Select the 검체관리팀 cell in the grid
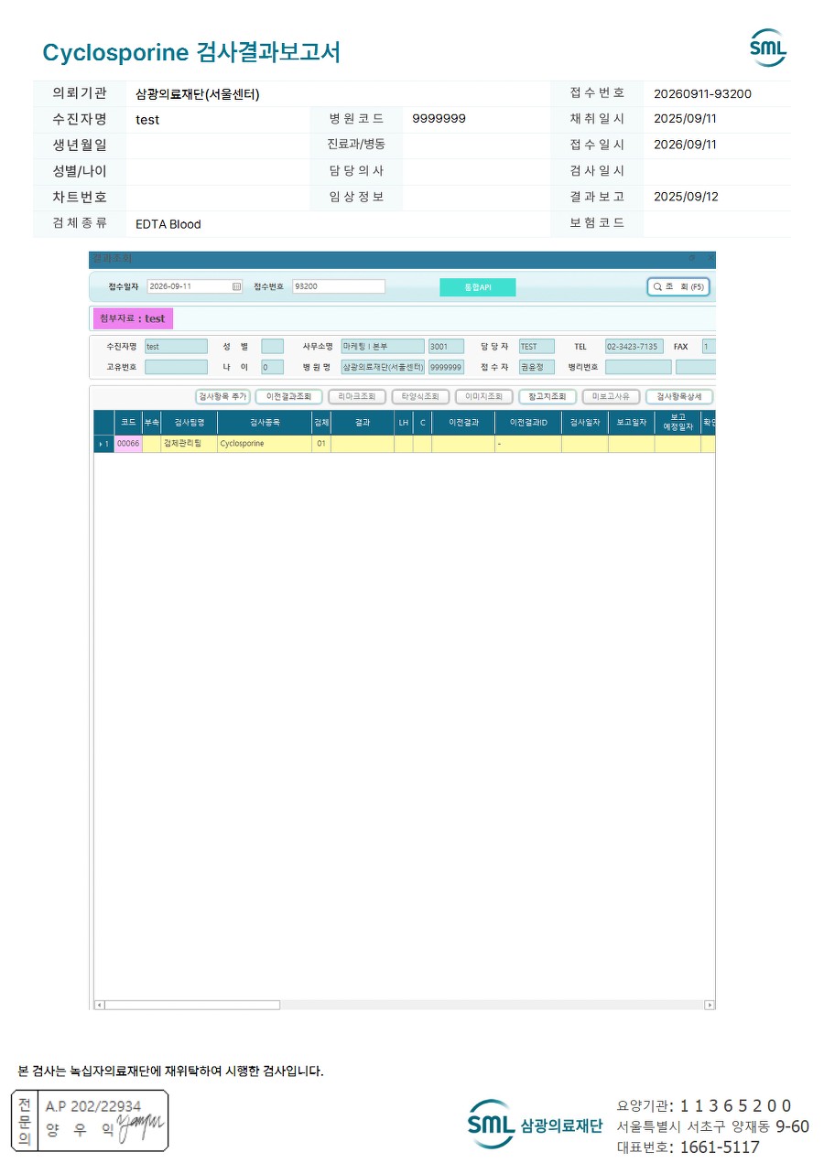This screenshot has width=824, height=1163. 190,444
